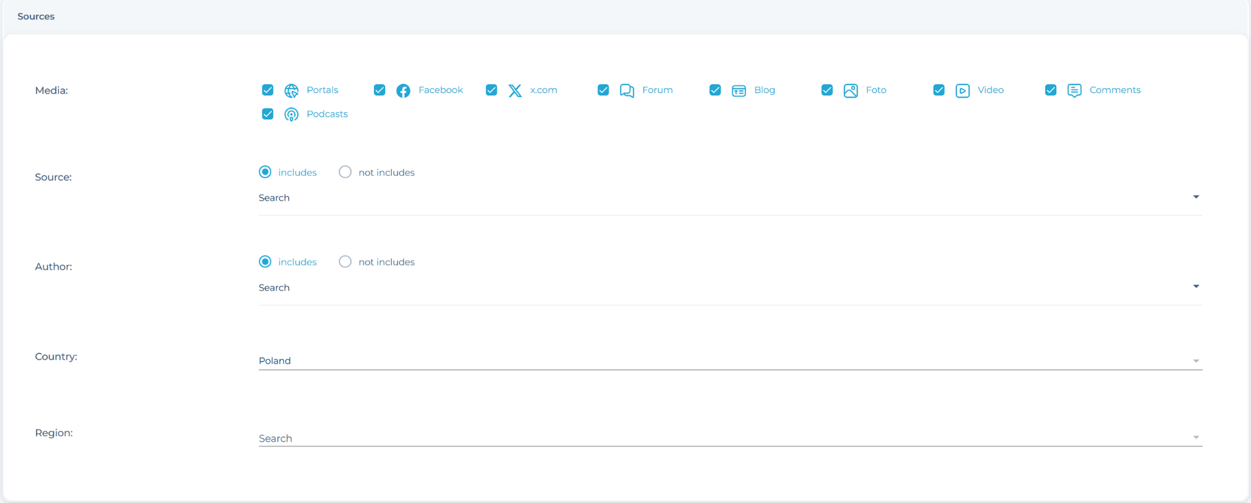Click the Region search field
This screenshot has height=503, width=1251.
click(x=723, y=438)
